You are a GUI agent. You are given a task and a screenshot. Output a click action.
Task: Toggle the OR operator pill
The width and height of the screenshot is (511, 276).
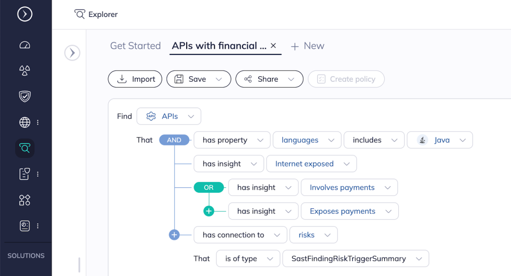209,188
